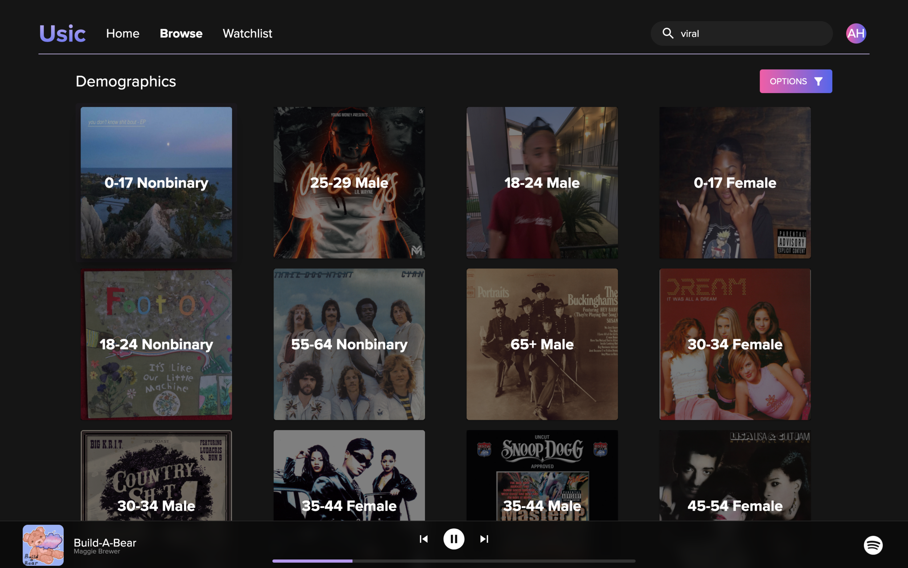Image resolution: width=908 pixels, height=568 pixels.
Task: Click the search magnifier icon
Action: (x=668, y=33)
